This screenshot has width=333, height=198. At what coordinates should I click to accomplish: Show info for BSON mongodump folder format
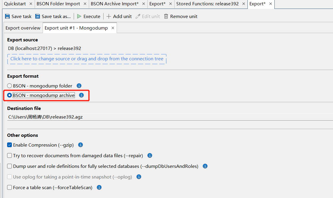(79, 86)
